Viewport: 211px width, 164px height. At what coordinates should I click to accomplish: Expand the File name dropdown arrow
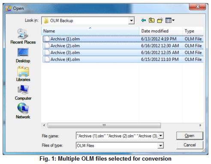pos(161,135)
